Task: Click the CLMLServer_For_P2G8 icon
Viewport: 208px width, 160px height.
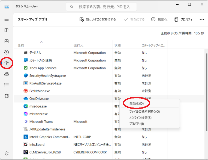Action: pyautogui.click(x=26, y=152)
